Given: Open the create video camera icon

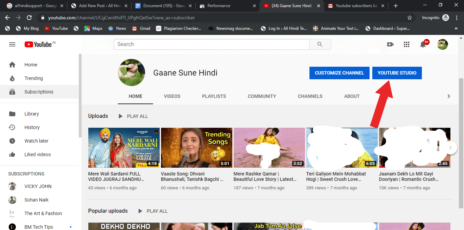Looking at the screenshot, I should [390, 44].
